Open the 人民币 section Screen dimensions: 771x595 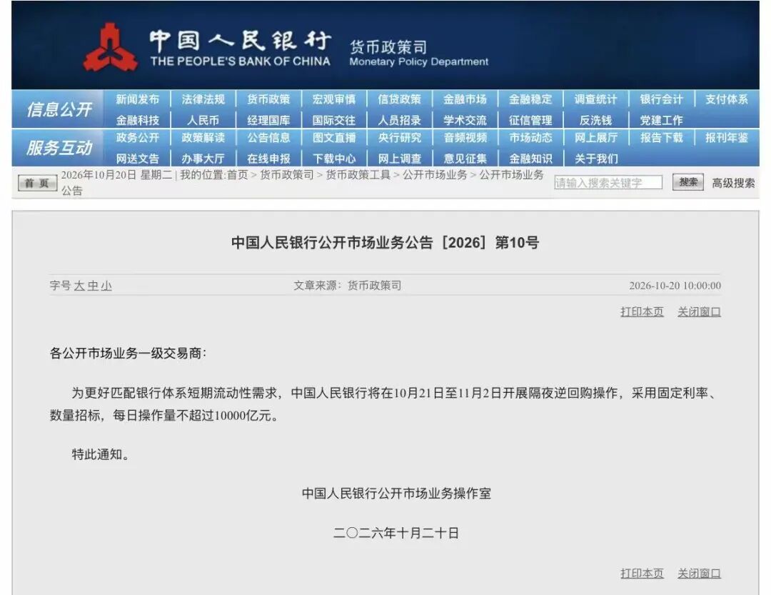point(203,120)
